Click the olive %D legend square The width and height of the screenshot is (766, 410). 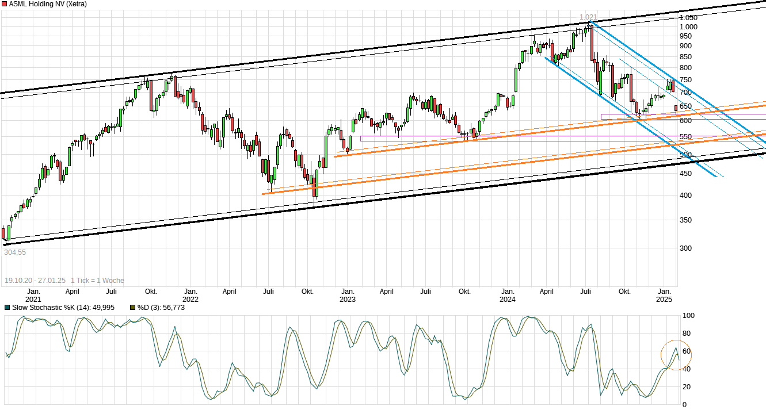(132, 308)
